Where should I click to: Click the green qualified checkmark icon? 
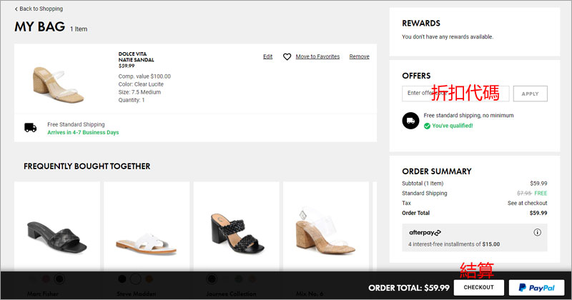(x=427, y=126)
